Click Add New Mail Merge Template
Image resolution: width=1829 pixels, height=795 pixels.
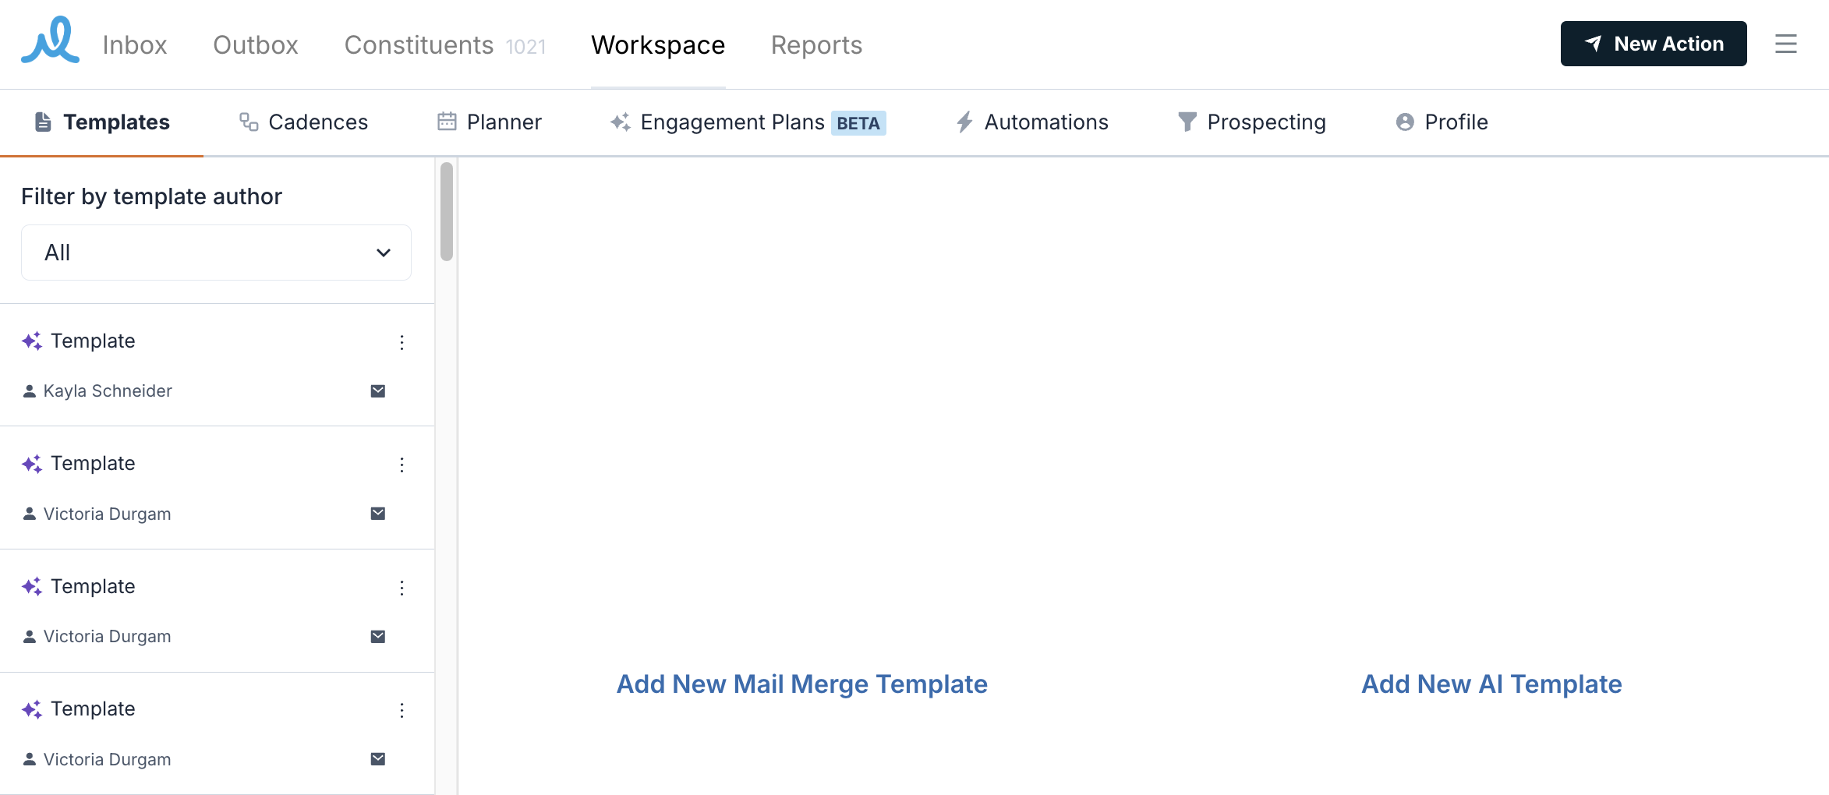point(802,684)
